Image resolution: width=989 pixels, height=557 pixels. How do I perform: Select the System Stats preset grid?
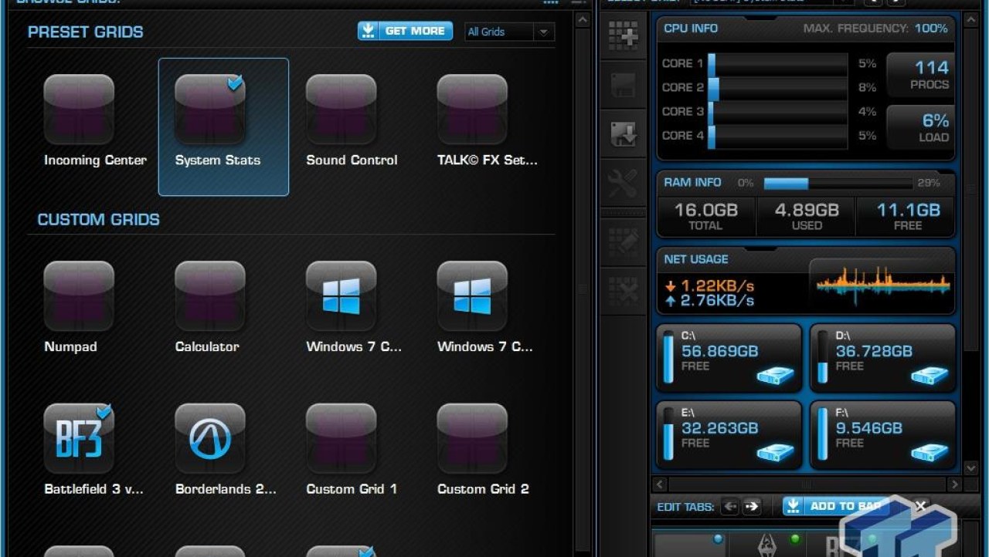223,127
